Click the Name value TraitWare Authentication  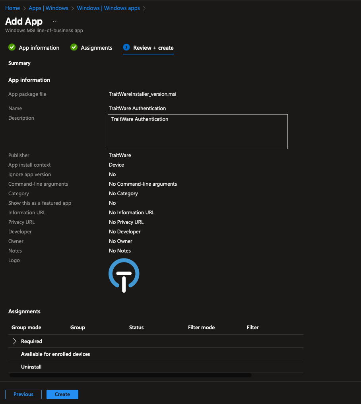137,108
